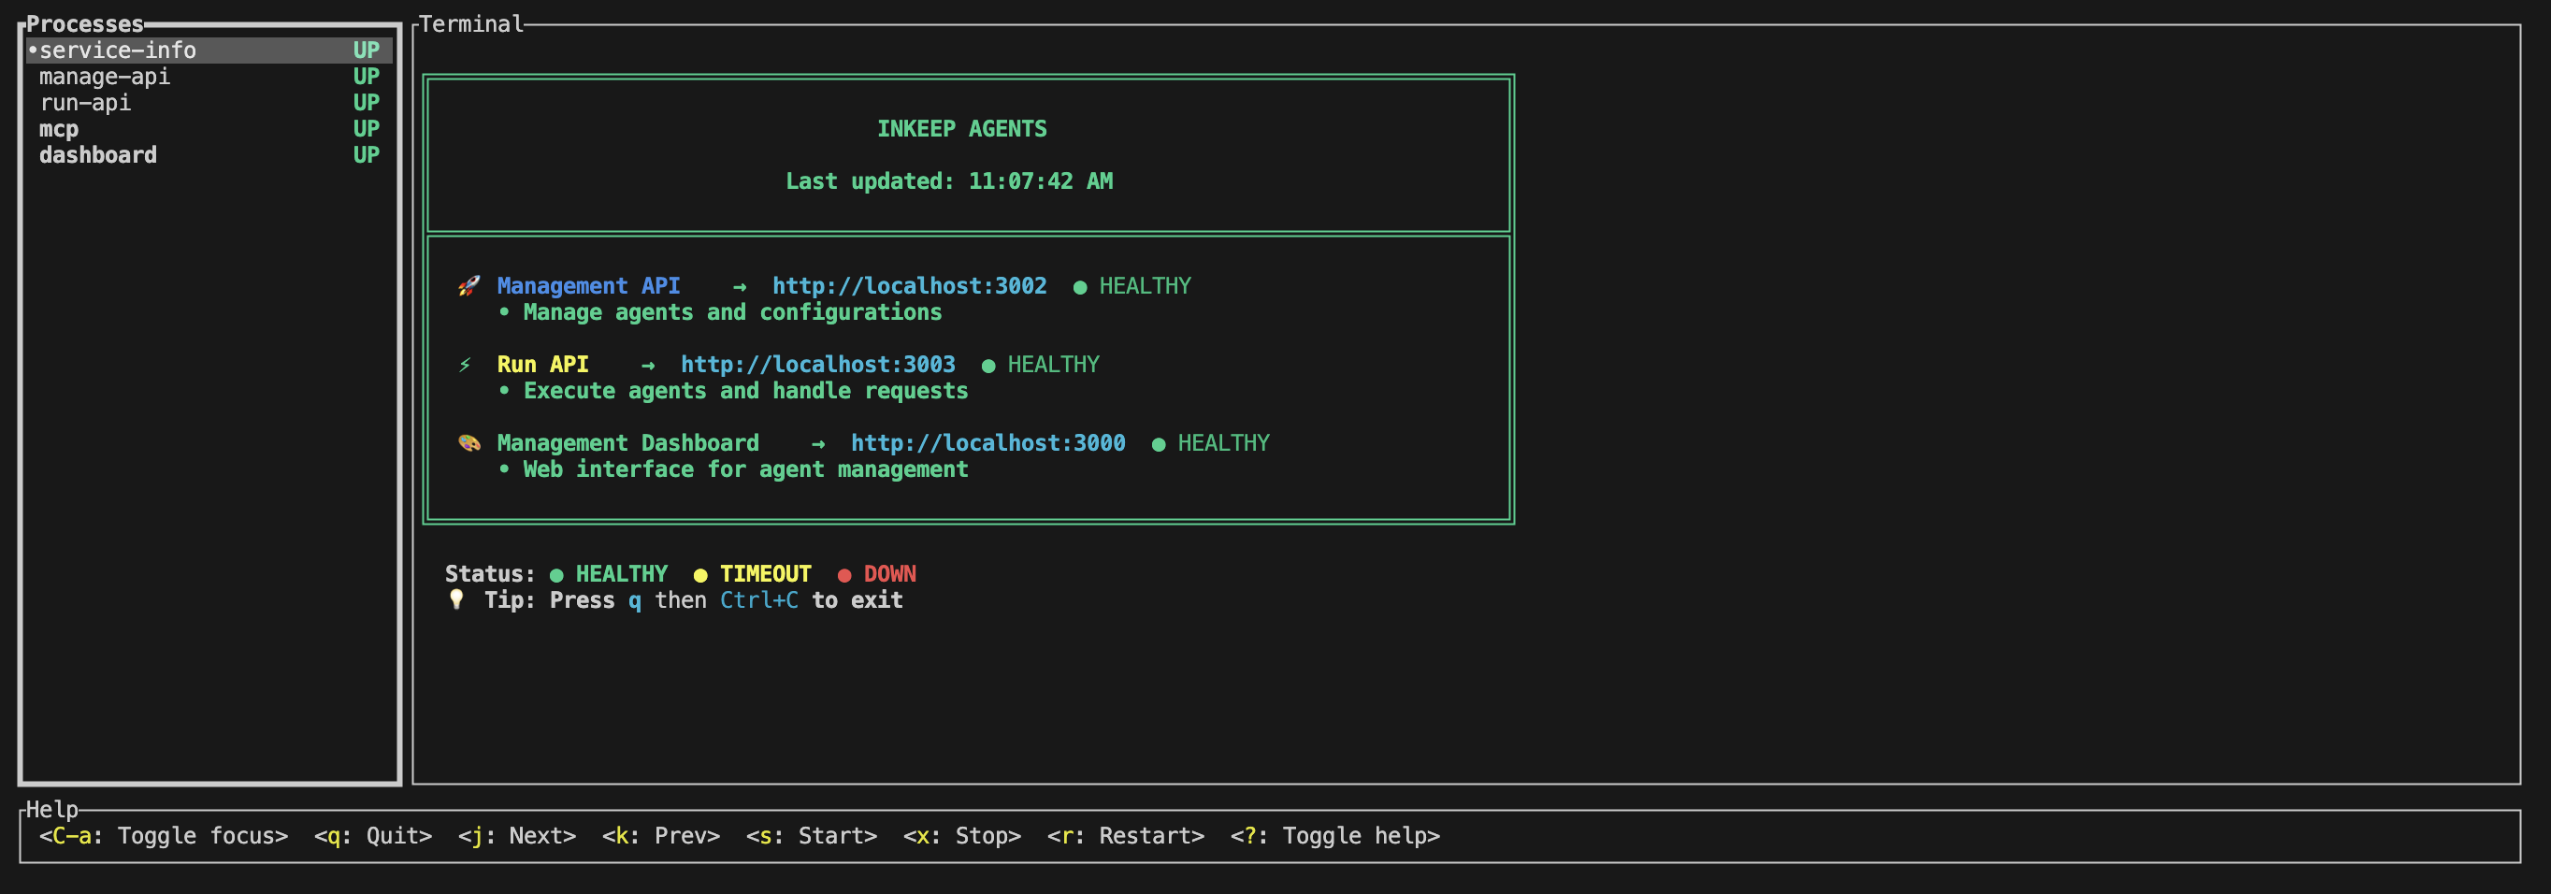Select the manage-api process

[104, 75]
